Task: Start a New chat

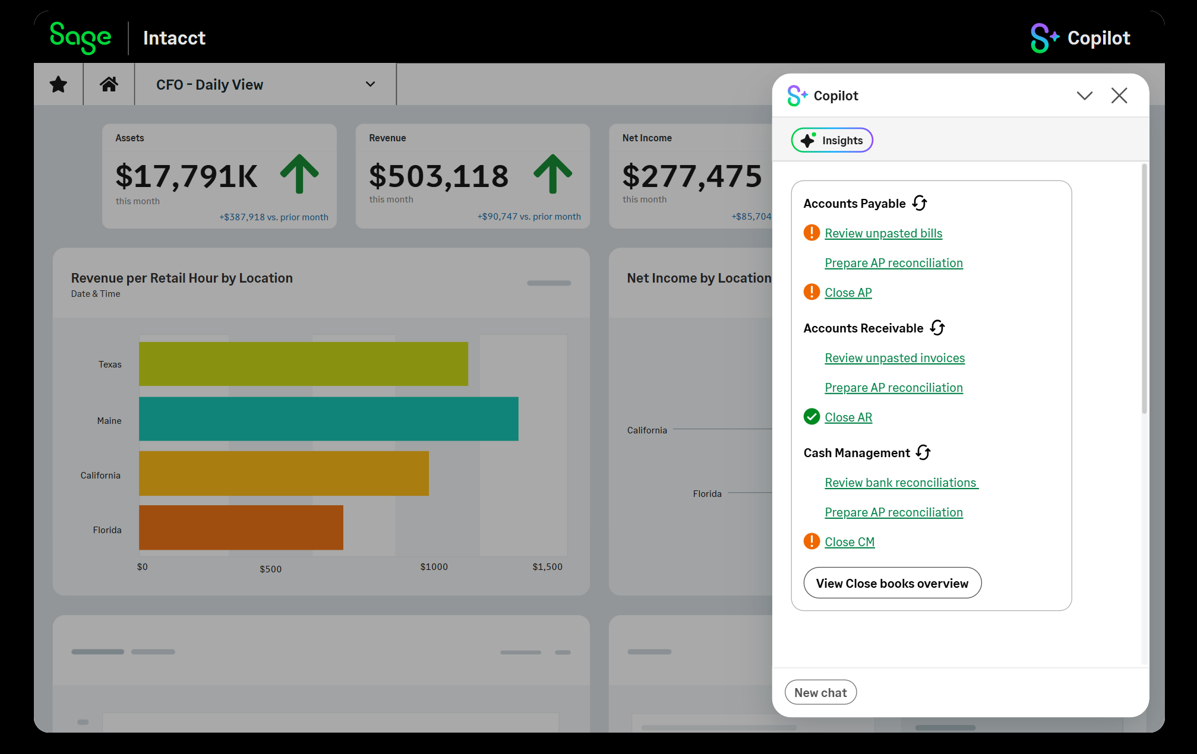Action: click(820, 692)
